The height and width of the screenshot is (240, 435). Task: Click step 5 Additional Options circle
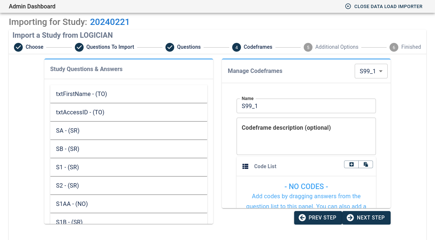tap(308, 47)
